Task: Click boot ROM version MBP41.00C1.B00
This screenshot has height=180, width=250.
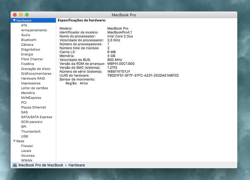Action: [x=121, y=64]
